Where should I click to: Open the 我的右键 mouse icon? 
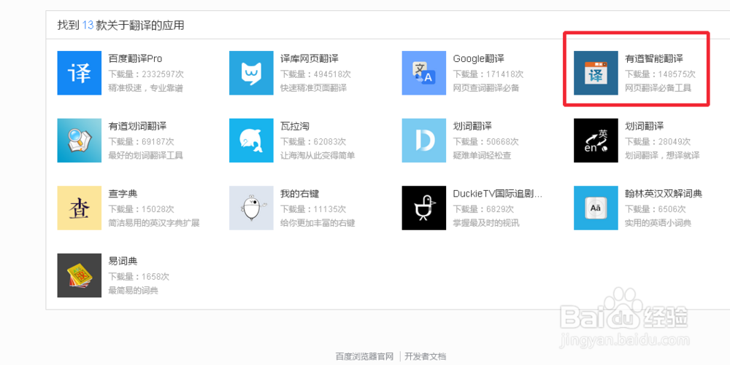(251, 208)
